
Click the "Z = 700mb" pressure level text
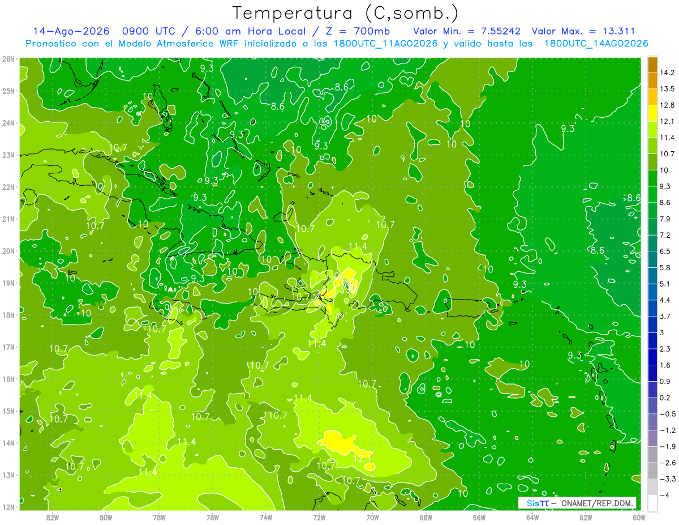tap(357, 31)
